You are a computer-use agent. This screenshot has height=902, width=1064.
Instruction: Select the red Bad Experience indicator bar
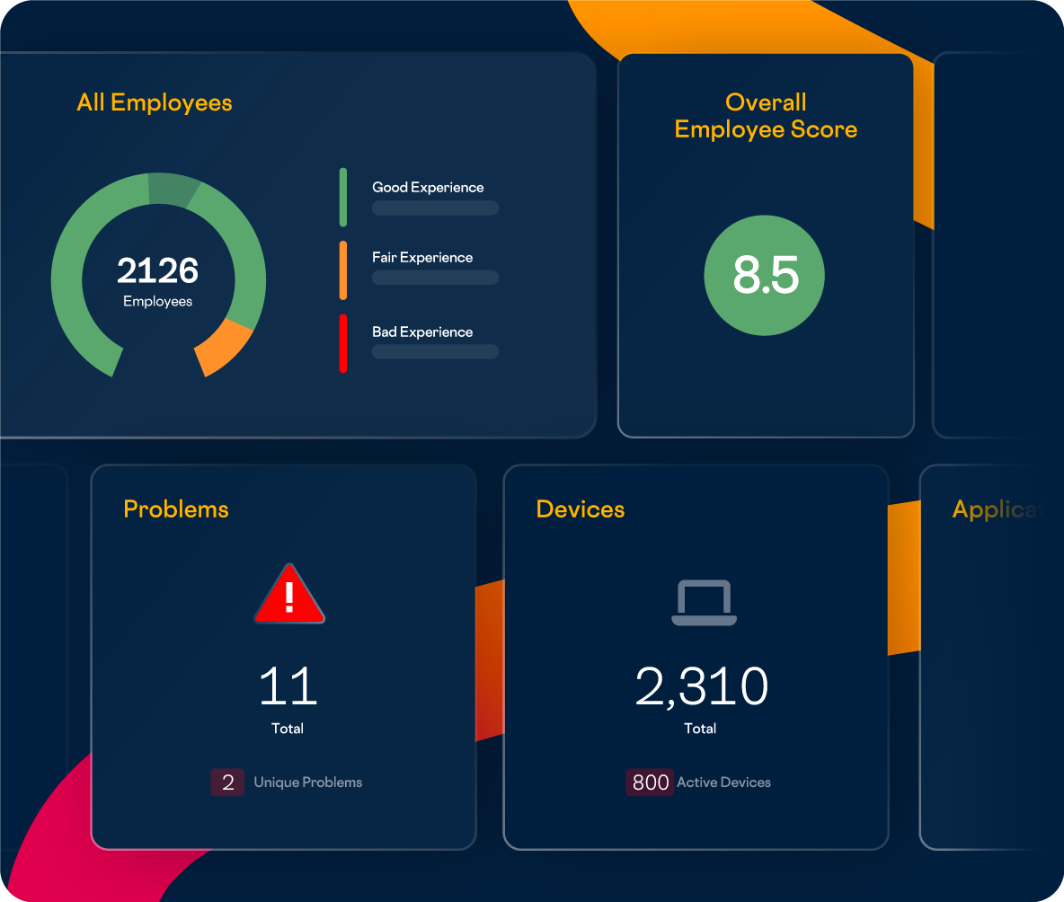[x=343, y=343]
